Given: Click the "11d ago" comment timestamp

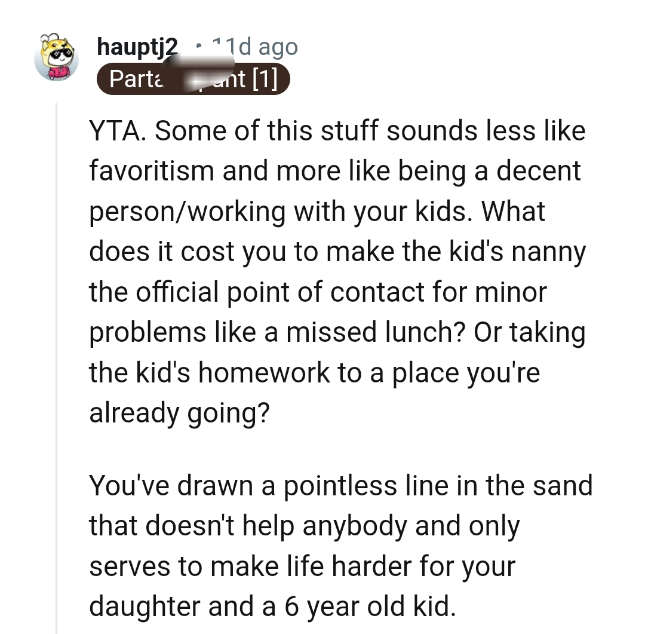Looking at the screenshot, I should point(255,47).
